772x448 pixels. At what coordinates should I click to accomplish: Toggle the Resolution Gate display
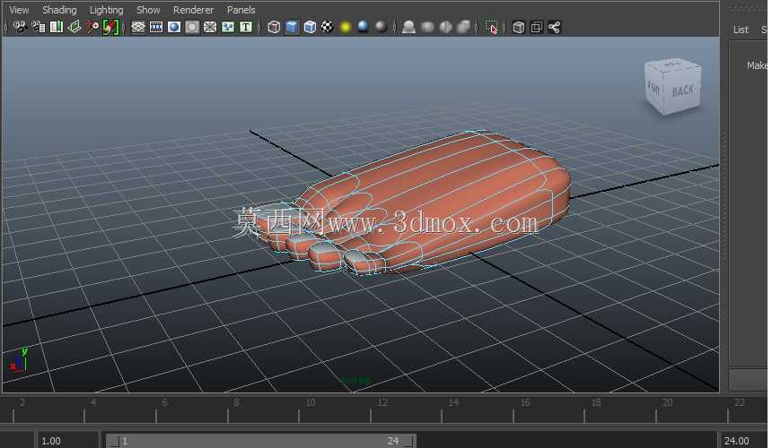174,27
